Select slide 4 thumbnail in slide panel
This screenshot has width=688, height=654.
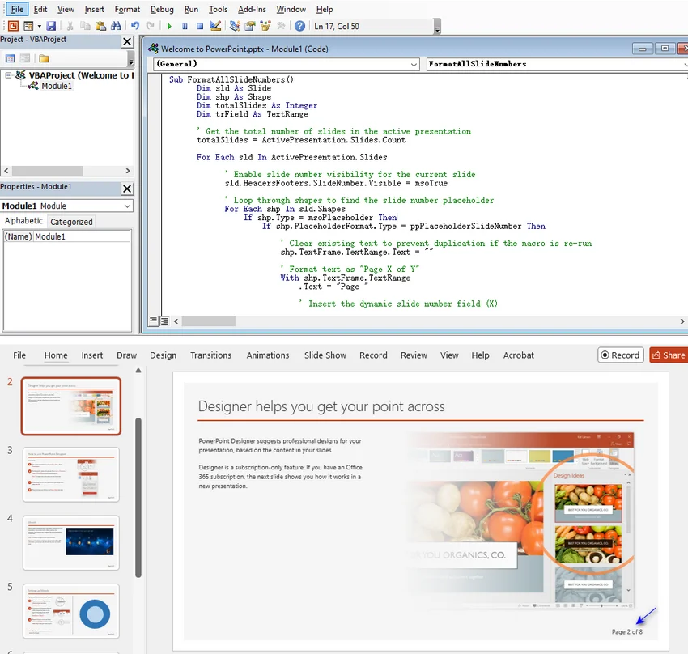[x=71, y=543]
